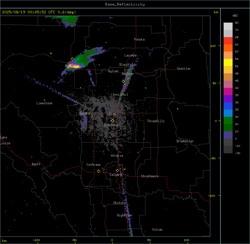Click the yellow V marker northwest of storm
Screen dimensions: 250x244
tap(51, 53)
